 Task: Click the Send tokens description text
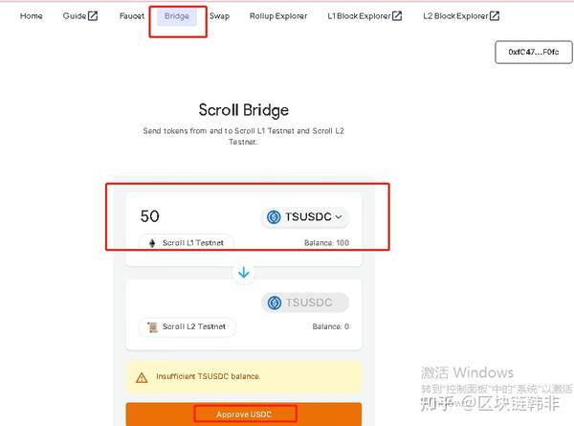tap(243, 136)
